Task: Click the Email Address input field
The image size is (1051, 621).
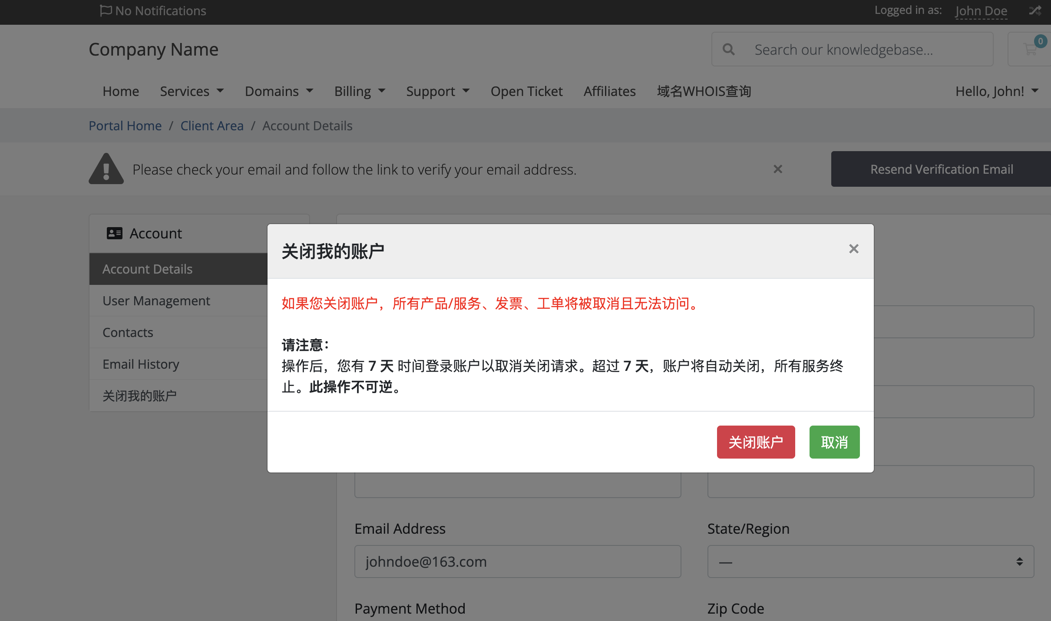Action: [x=517, y=562]
